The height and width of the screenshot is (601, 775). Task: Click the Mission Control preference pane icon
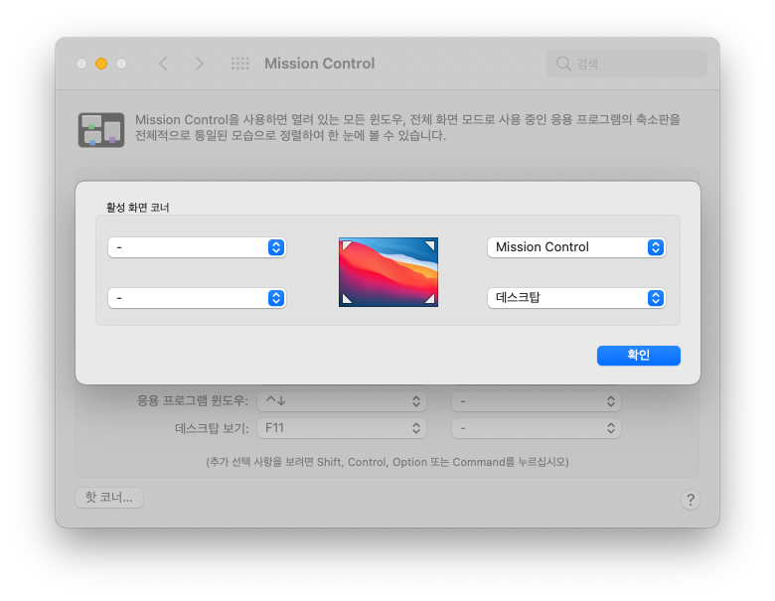click(x=101, y=130)
